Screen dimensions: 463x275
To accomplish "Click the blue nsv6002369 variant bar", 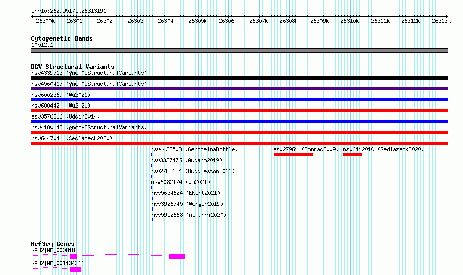I will (x=239, y=100).
